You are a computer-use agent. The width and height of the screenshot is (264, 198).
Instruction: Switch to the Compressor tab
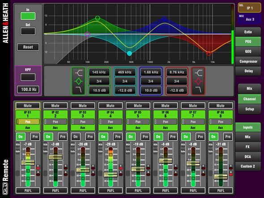pos(248,61)
